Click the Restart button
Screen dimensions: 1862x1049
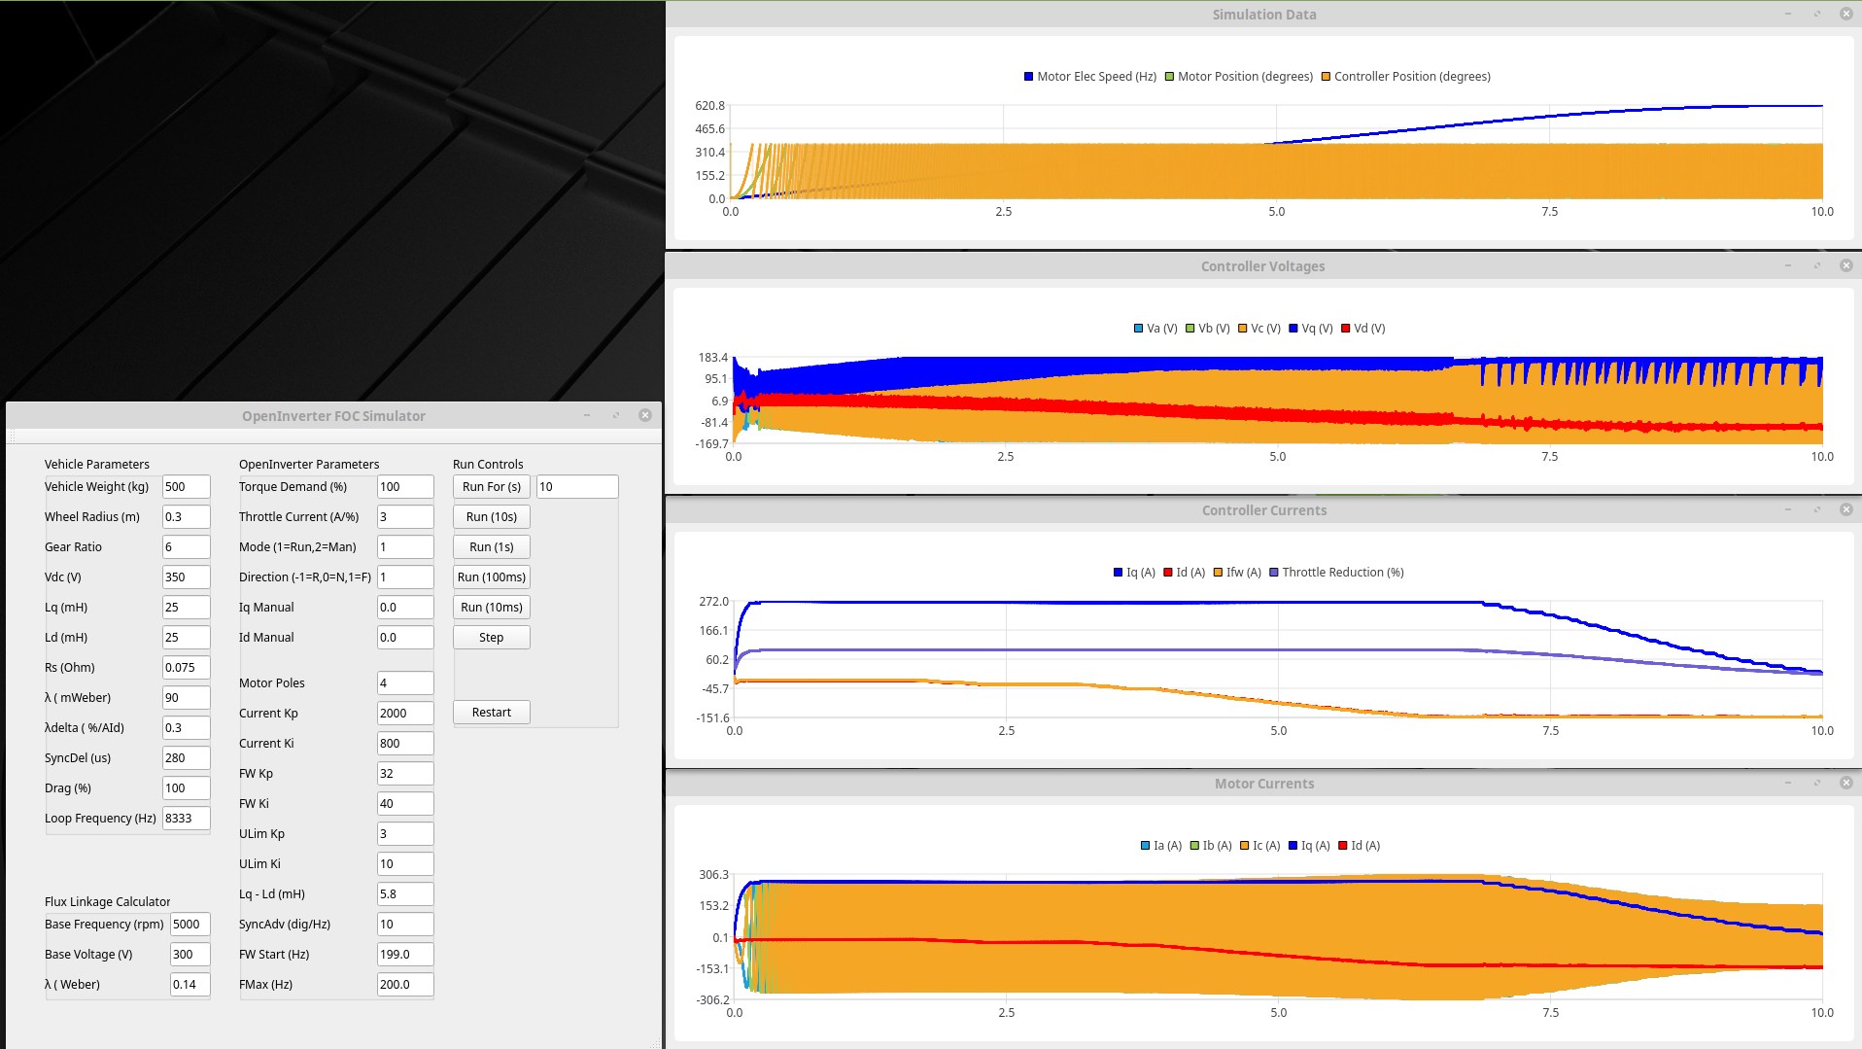(491, 713)
